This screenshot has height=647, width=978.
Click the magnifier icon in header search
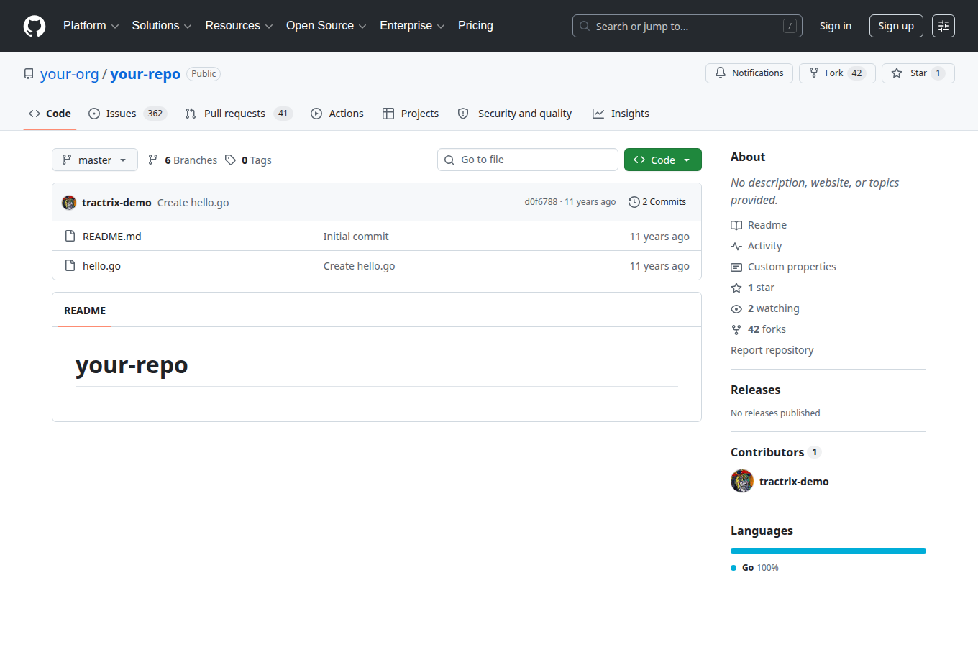[585, 26]
